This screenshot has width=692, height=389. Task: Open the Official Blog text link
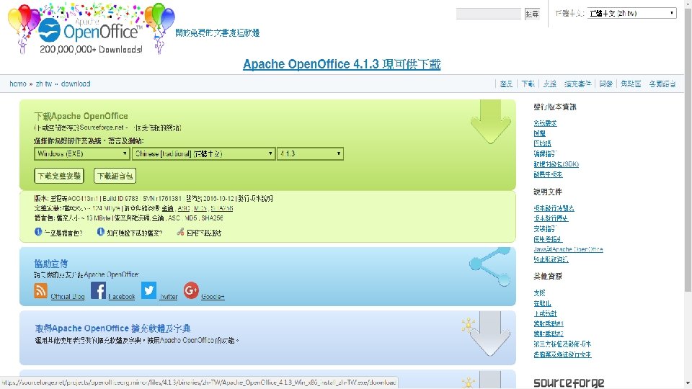tap(68, 296)
